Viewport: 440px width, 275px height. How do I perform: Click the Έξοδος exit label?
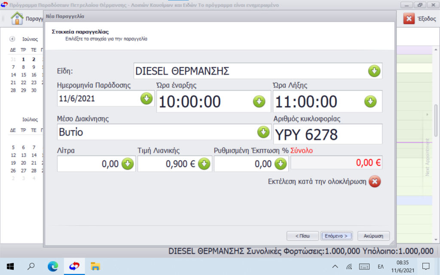pyautogui.click(x=427, y=19)
